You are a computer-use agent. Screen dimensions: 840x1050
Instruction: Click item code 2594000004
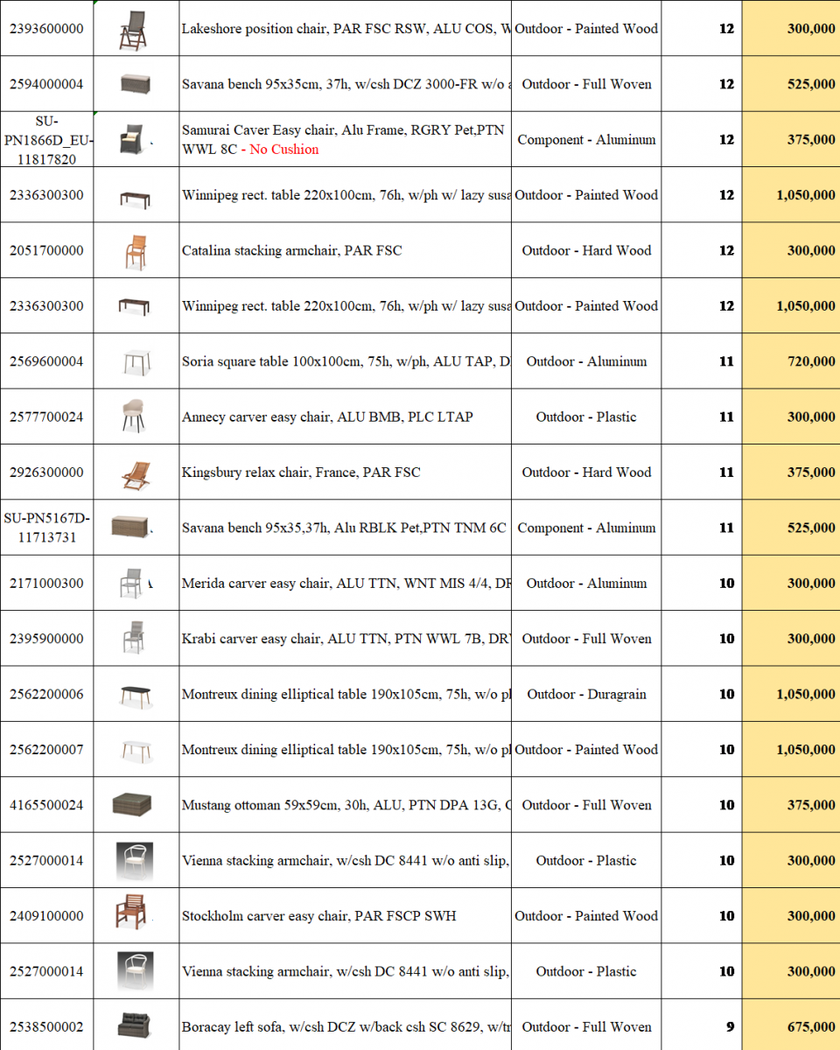pos(47,84)
